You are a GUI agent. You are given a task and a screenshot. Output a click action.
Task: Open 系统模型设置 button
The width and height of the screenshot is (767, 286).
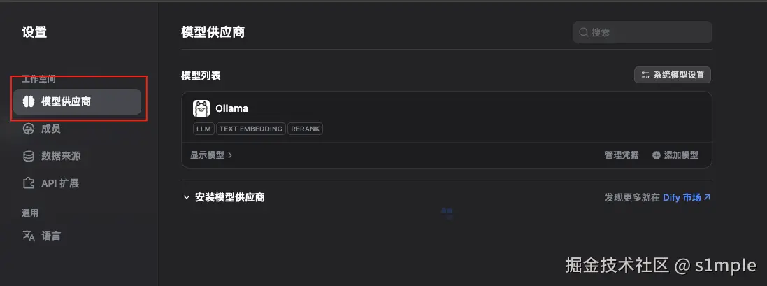point(672,75)
